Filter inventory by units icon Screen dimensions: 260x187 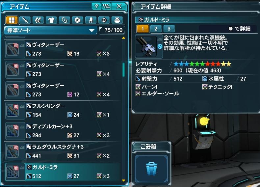(38, 20)
